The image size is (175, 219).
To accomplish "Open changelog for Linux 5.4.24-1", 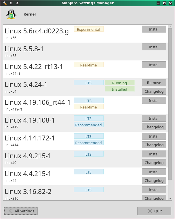I will click(x=154, y=91).
